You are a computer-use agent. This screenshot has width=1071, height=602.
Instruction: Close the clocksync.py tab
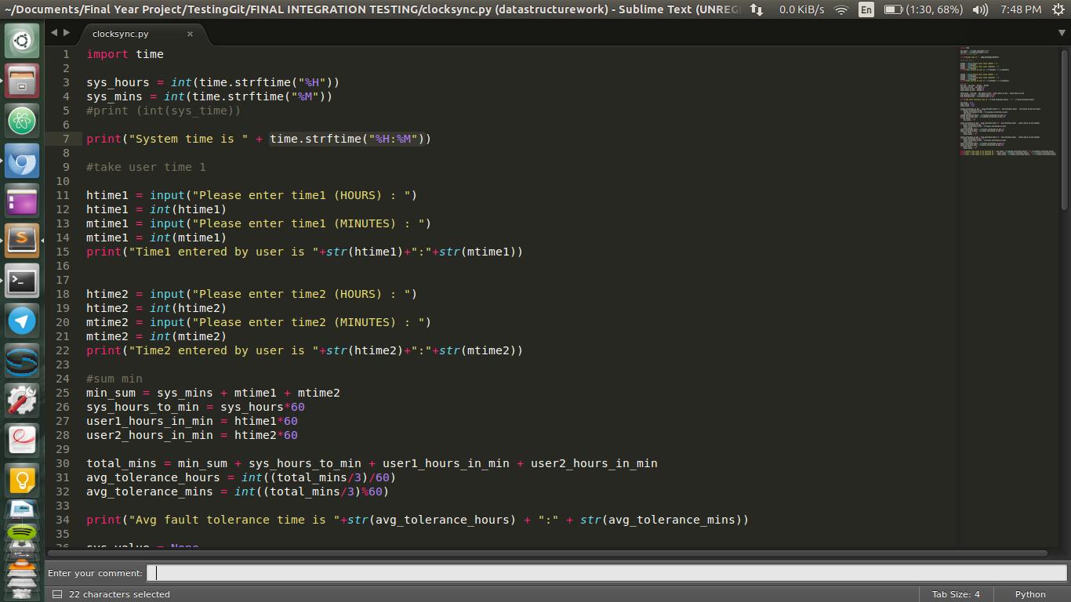click(190, 34)
